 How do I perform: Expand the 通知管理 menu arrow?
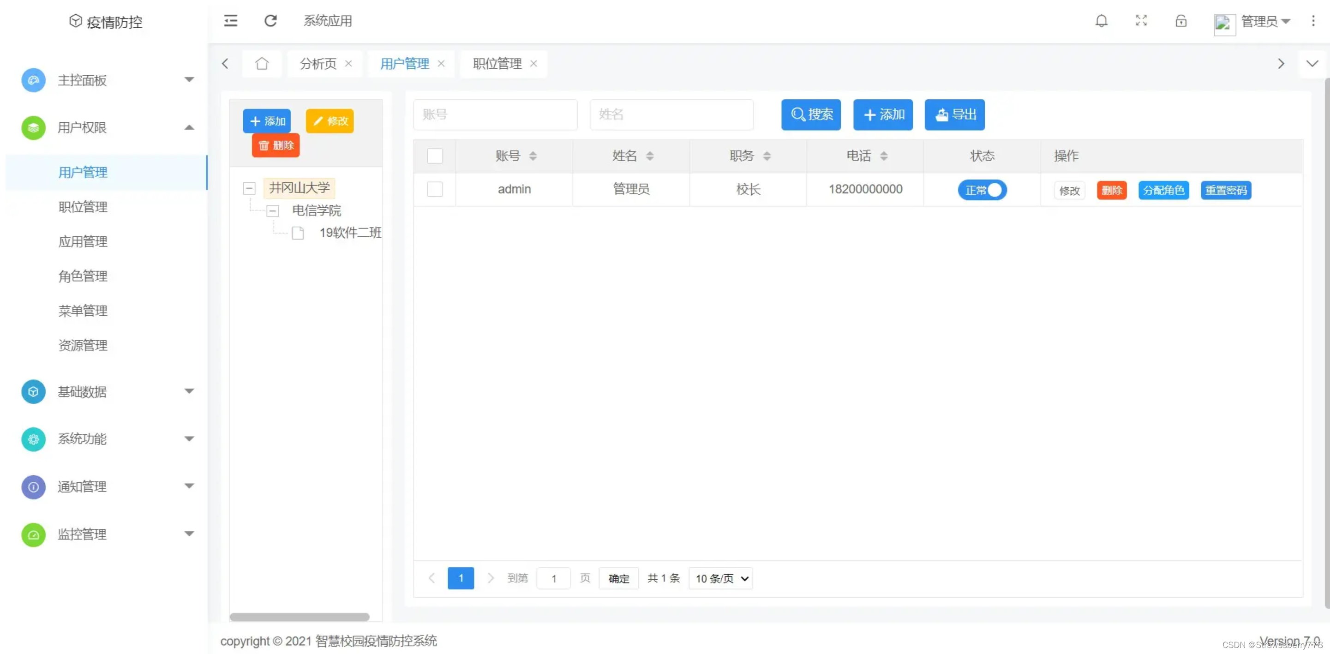pos(190,486)
